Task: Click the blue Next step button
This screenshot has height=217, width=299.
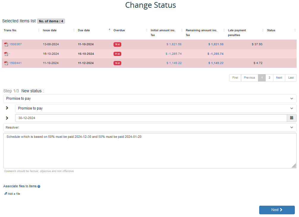Action: [277, 210]
